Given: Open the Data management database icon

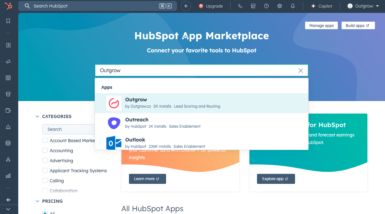Looking at the screenshot, I should (x=8, y=143).
